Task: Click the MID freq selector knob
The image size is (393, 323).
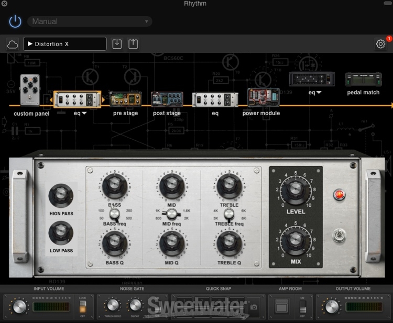Action: point(172,214)
